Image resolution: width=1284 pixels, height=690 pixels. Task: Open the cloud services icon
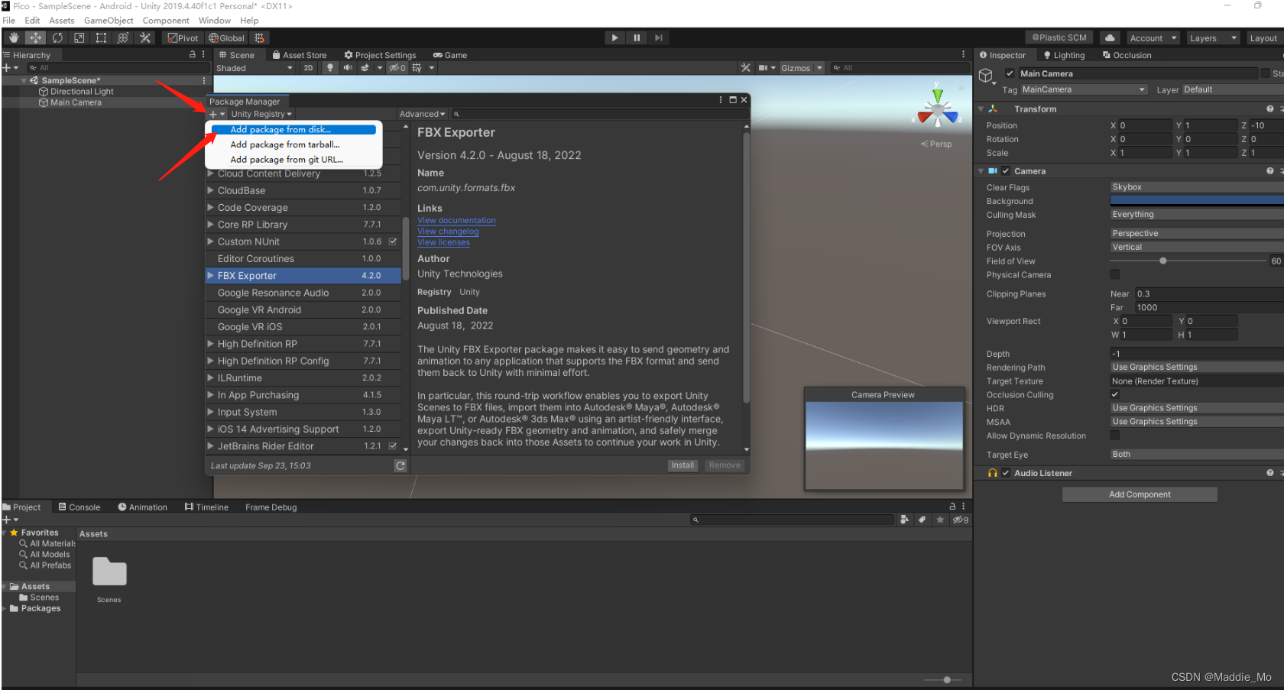(x=1110, y=37)
